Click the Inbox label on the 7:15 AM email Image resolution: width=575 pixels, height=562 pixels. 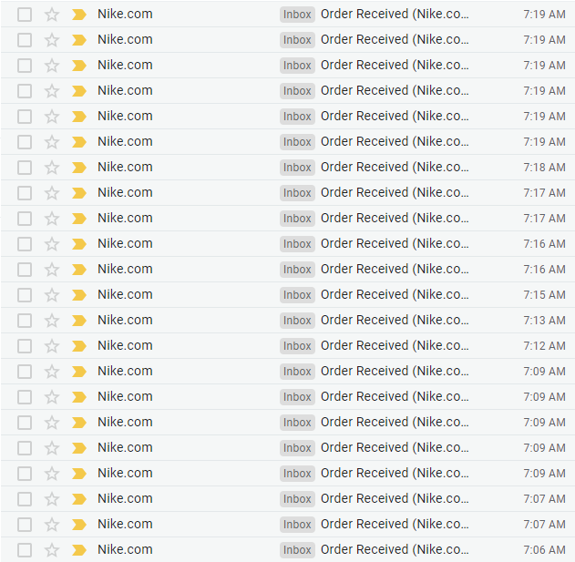(x=297, y=295)
